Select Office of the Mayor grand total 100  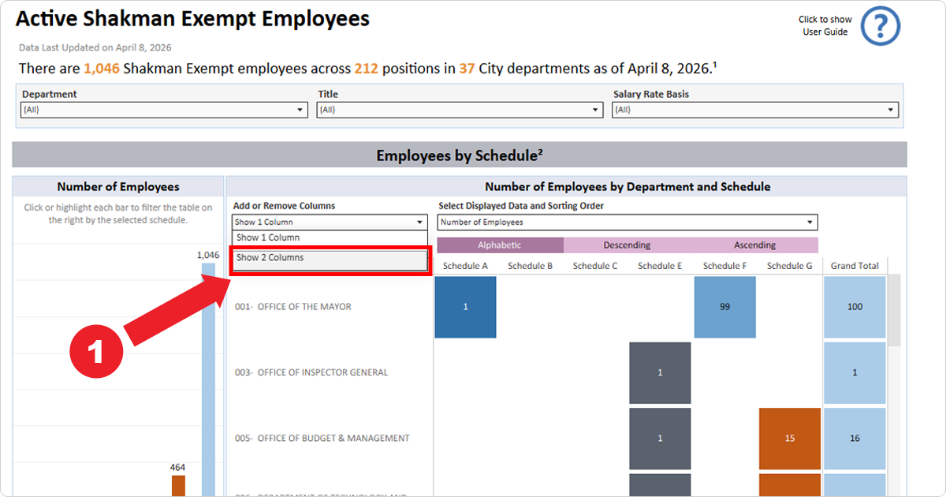(855, 307)
